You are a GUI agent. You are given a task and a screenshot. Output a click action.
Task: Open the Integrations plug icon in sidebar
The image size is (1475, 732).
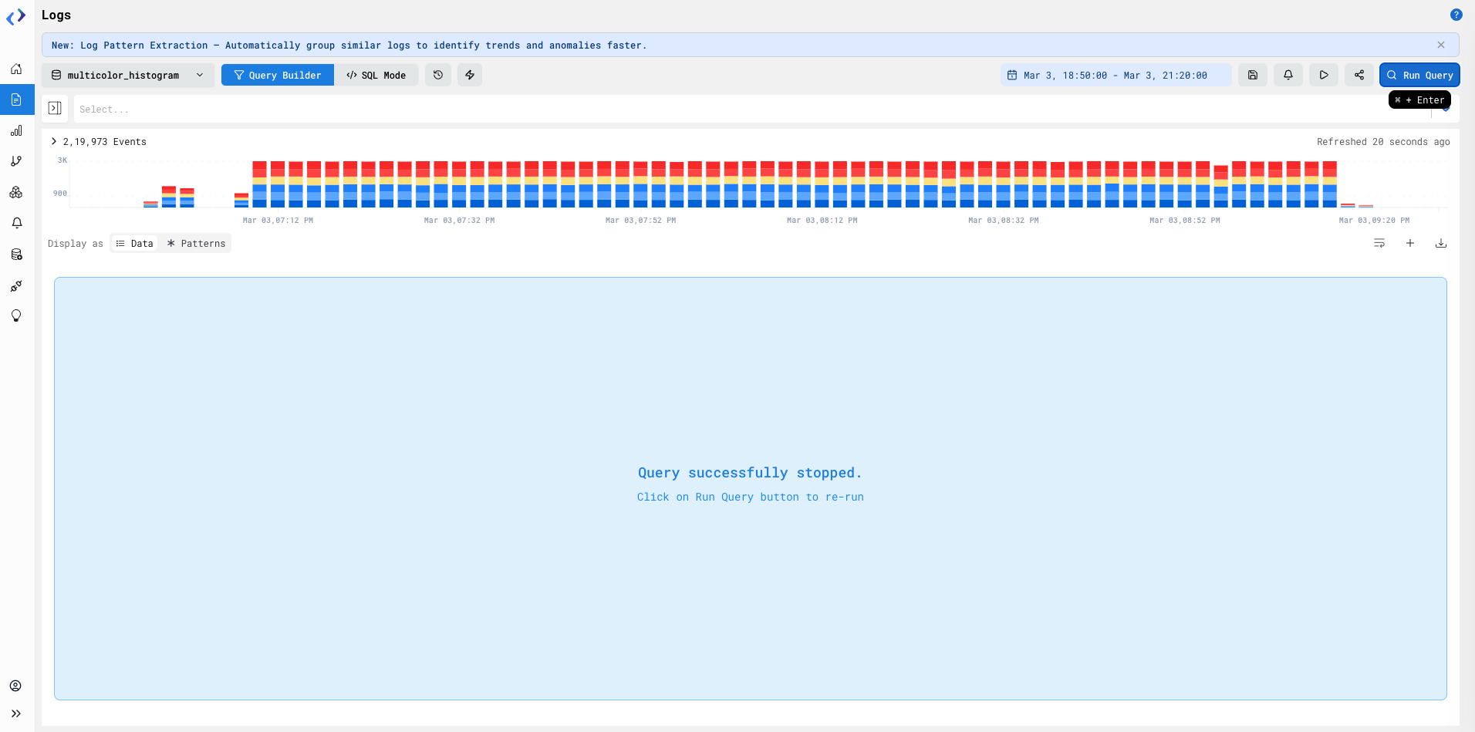[16, 285]
